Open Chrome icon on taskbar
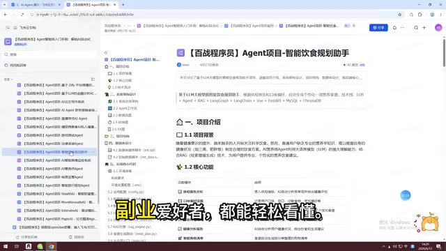Viewport: 446px width, 251px height. click(51, 246)
